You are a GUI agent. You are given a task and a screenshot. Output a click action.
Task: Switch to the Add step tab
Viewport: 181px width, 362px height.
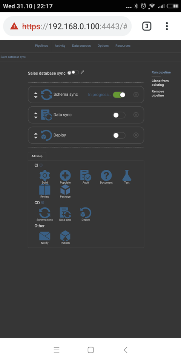(x=37, y=156)
